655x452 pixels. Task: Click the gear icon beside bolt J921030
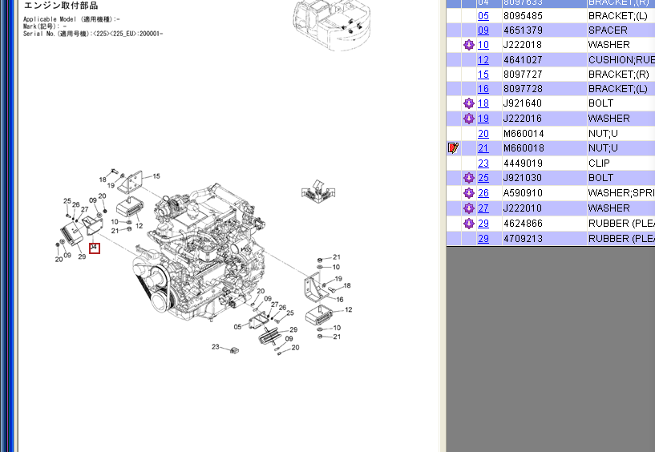click(469, 178)
